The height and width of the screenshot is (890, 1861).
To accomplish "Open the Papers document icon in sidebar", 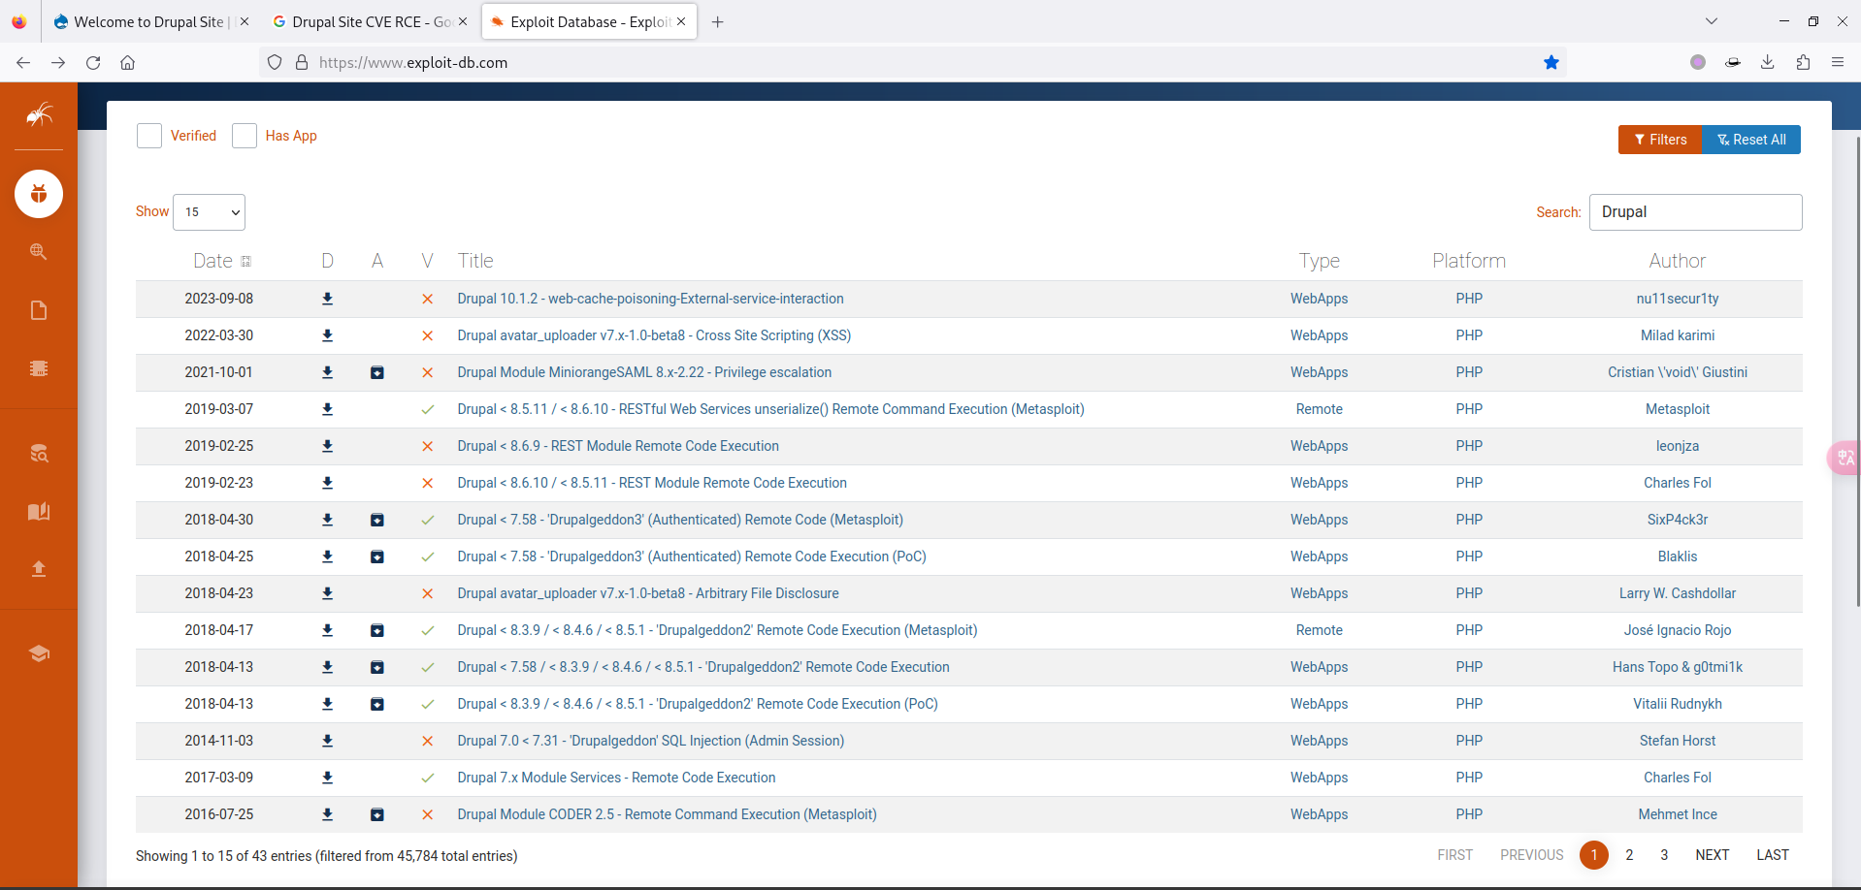I will (x=39, y=310).
